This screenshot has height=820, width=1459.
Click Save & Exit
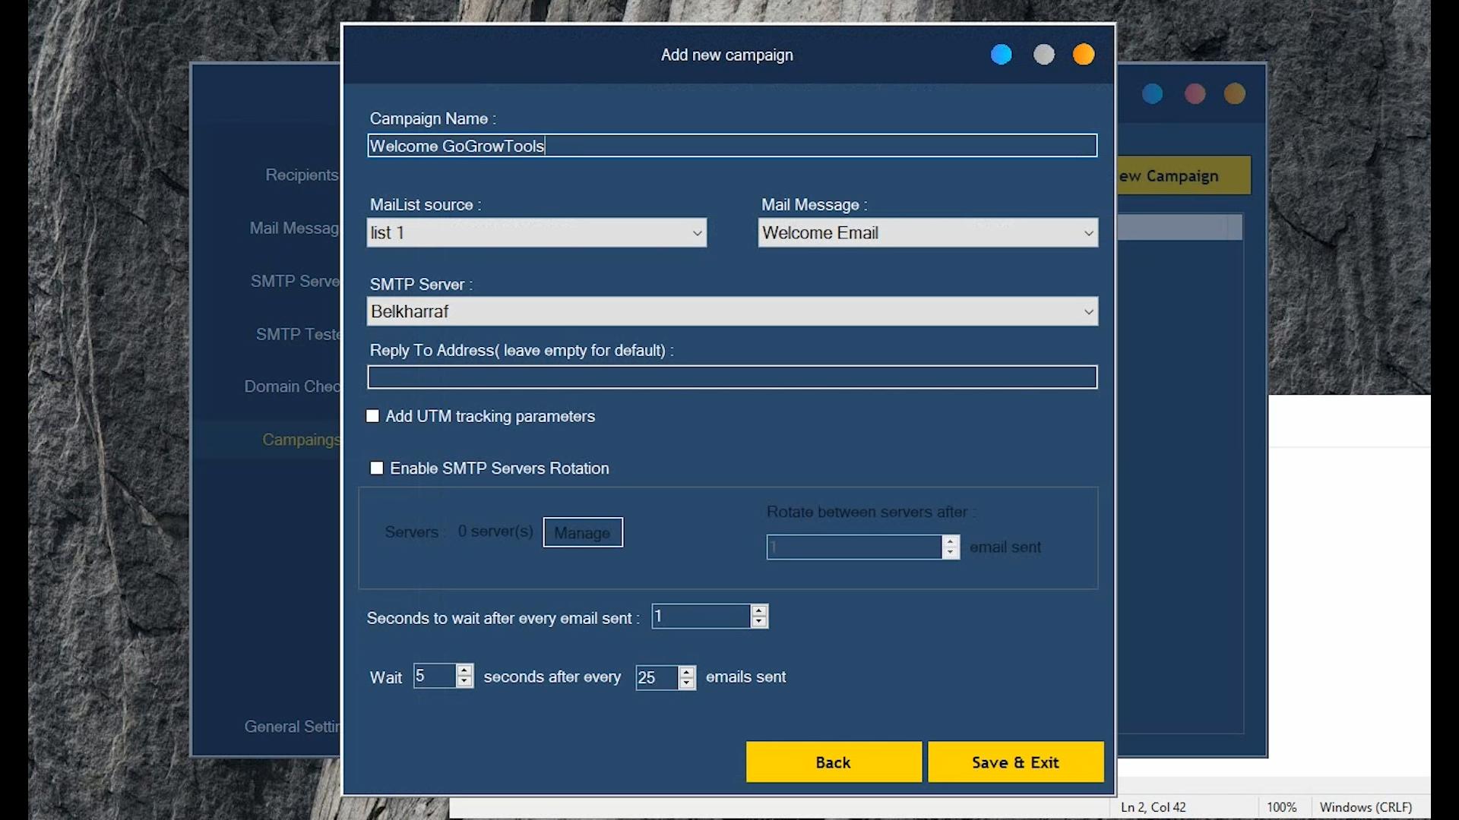[x=1015, y=762]
